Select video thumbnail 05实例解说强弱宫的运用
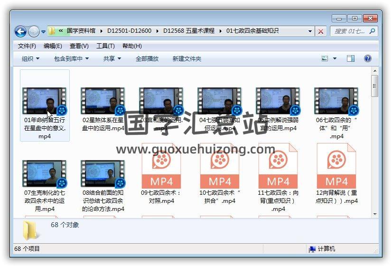The width and height of the screenshot is (392, 267). click(278, 101)
